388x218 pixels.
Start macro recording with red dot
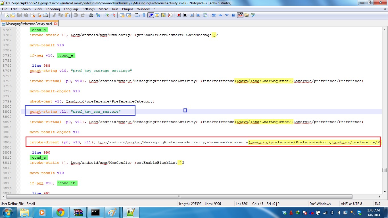(x=179, y=15)
